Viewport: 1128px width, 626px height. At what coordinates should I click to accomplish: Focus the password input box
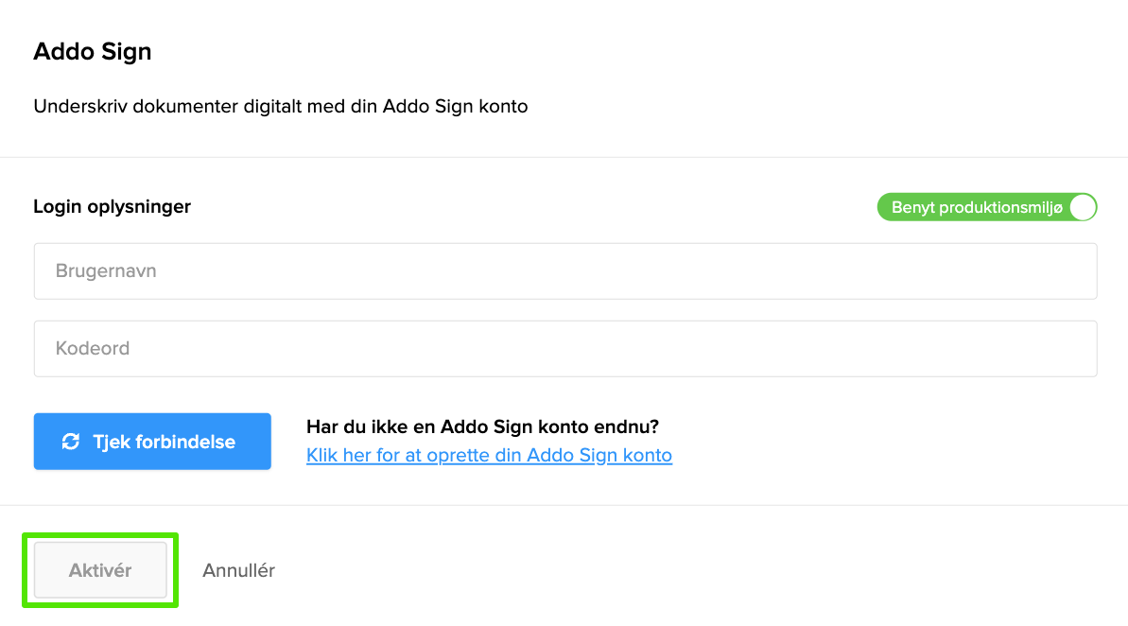(565, 349)
